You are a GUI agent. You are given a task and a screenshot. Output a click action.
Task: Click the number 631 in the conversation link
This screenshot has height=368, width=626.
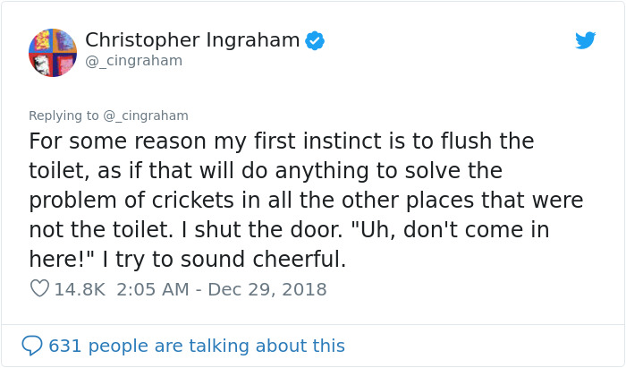[66, 346]
